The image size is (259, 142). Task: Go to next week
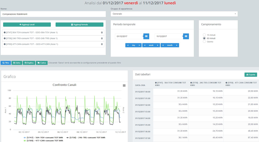click(x=158, y=45)
